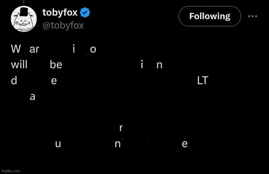Viewport: 269px width, 174px height.
Task: Click the lone "r" above last line
Action: pos(121,128)
